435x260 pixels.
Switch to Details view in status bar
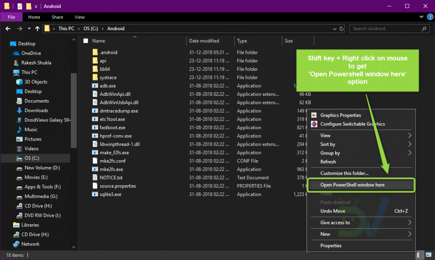tap(420, 255)
